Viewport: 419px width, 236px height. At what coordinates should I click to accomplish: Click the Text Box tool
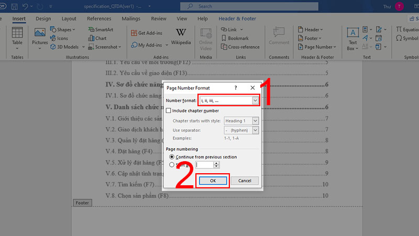[353, 39]
